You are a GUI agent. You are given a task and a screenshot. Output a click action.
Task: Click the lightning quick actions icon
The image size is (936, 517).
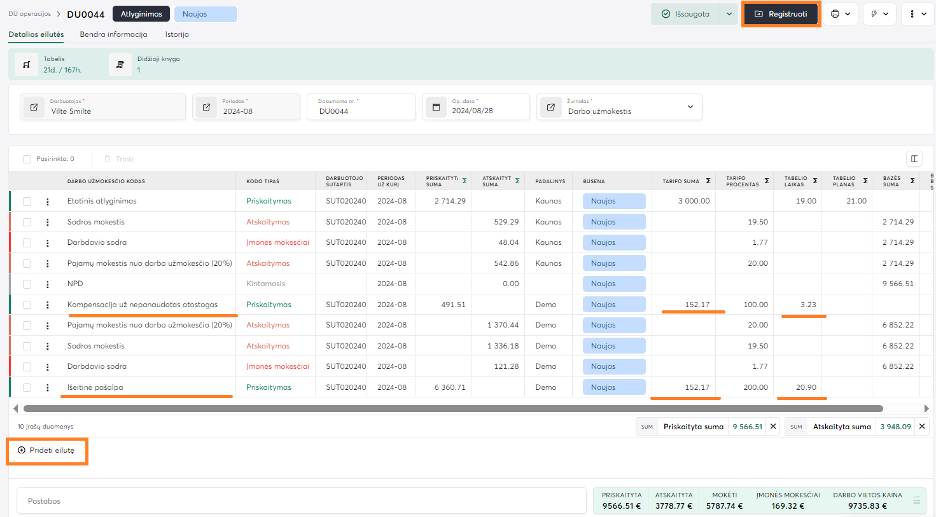(x=879, y=14)
